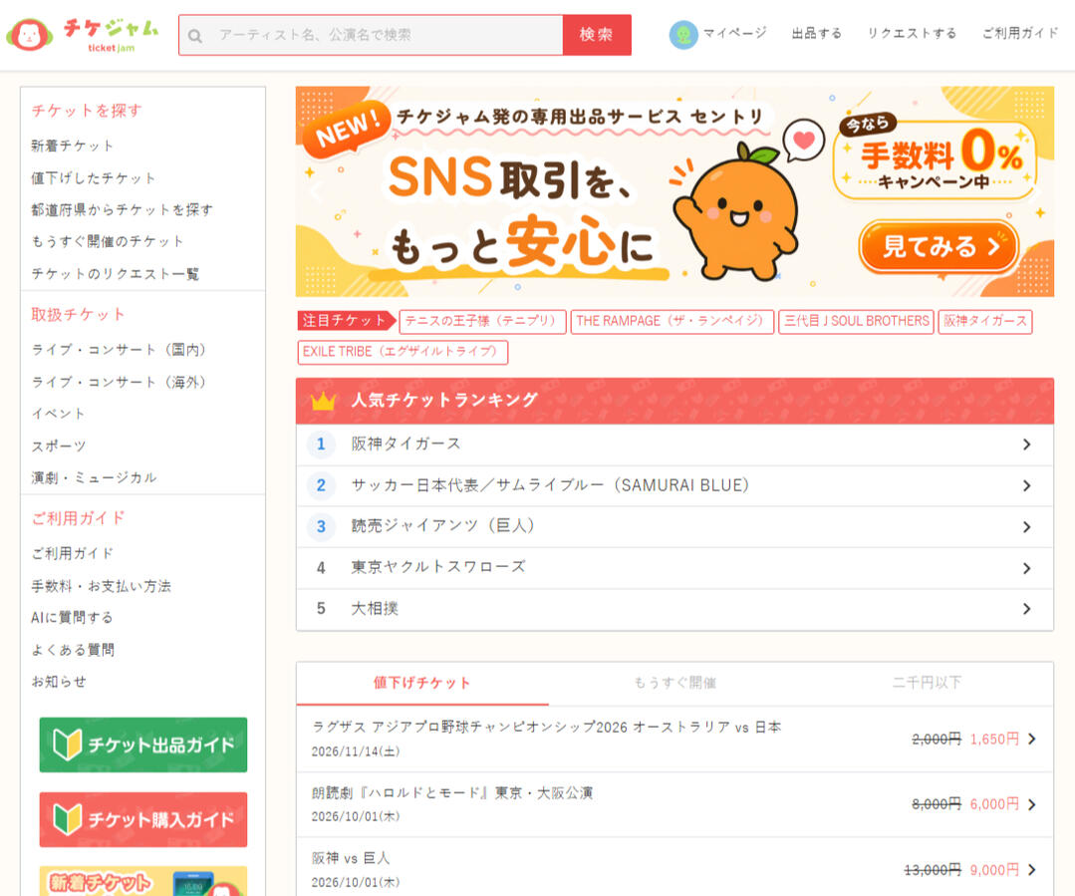Open 出品する in top navigation
This screenshot has height=896, width=1075.
click(x=817, y=34)
